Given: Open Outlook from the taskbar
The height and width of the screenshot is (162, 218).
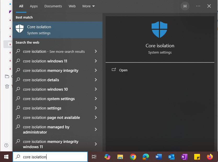Looking at the screenshot, I should [171, 157].
